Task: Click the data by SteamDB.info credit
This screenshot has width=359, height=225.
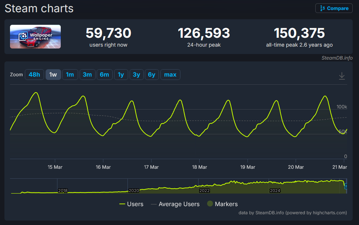Action: click(293, 213)
